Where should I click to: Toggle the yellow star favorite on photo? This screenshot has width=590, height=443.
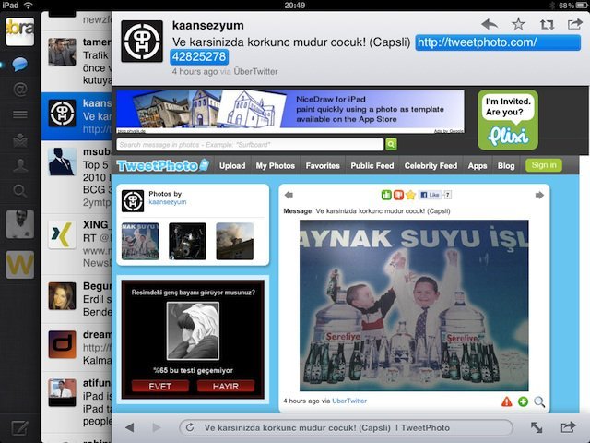(410, 195)
